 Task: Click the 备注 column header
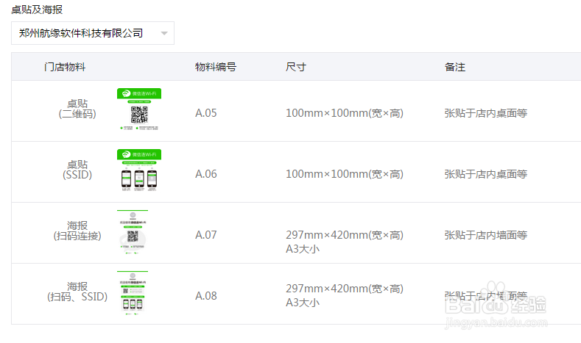coord(454,67)
